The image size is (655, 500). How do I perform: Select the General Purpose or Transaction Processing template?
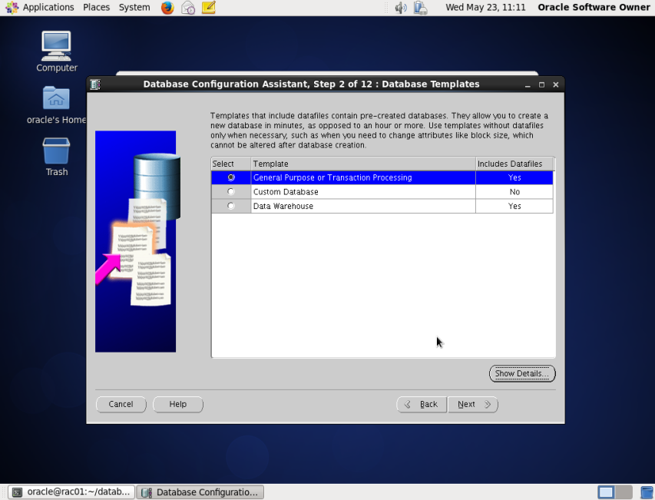[230, 177]
